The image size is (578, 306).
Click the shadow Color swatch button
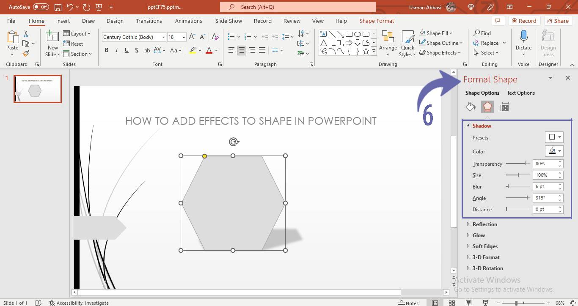click(x=554, y=151)
